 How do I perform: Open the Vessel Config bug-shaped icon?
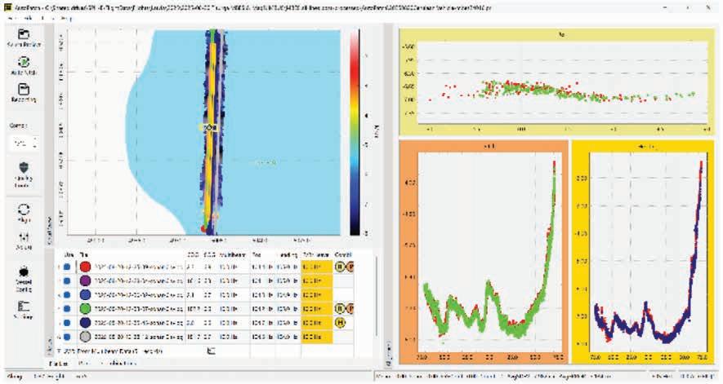tap(24, 271)
